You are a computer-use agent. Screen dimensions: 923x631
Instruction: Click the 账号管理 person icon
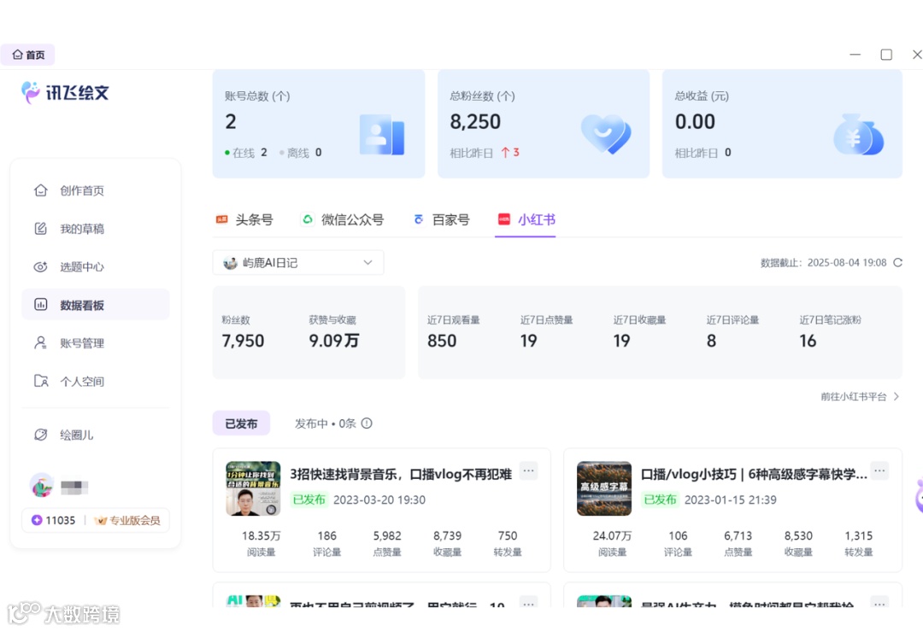point(41,343)
